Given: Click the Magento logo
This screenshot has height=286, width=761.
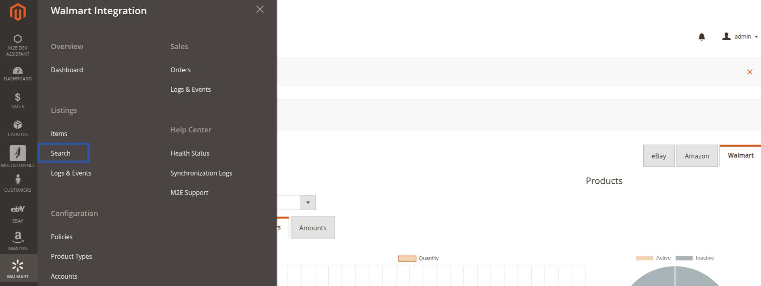Looking at the screenshot, I should click(18, 12).
